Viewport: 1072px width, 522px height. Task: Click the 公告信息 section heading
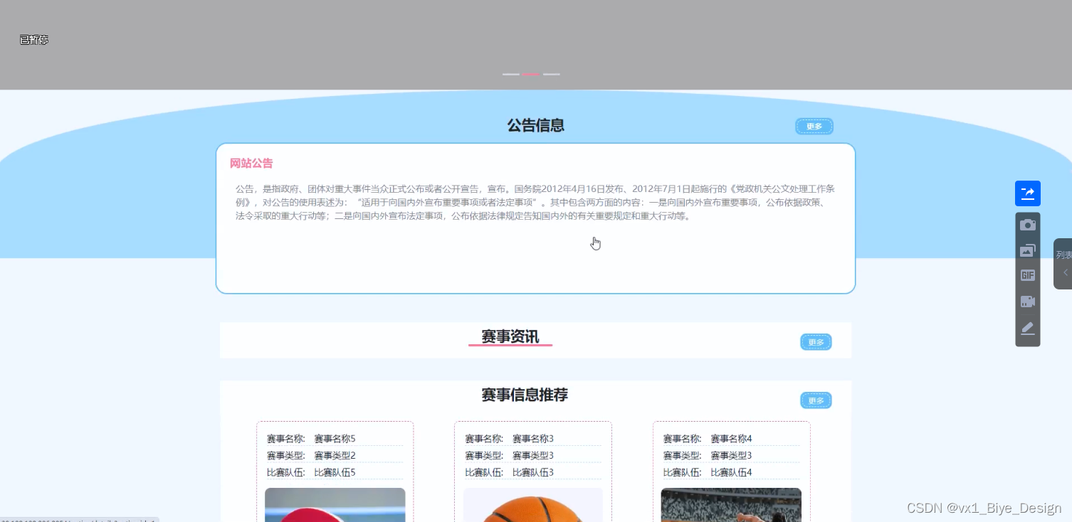click(536, 125)
